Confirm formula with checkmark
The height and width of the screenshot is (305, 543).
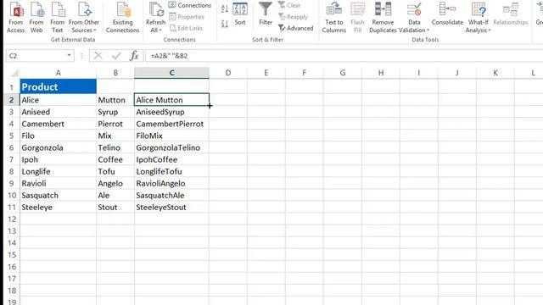[x=116, y=56]
